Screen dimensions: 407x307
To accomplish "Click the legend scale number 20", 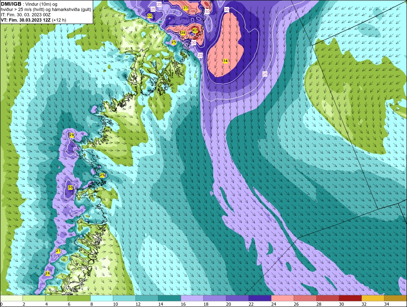I will point(228,304).
